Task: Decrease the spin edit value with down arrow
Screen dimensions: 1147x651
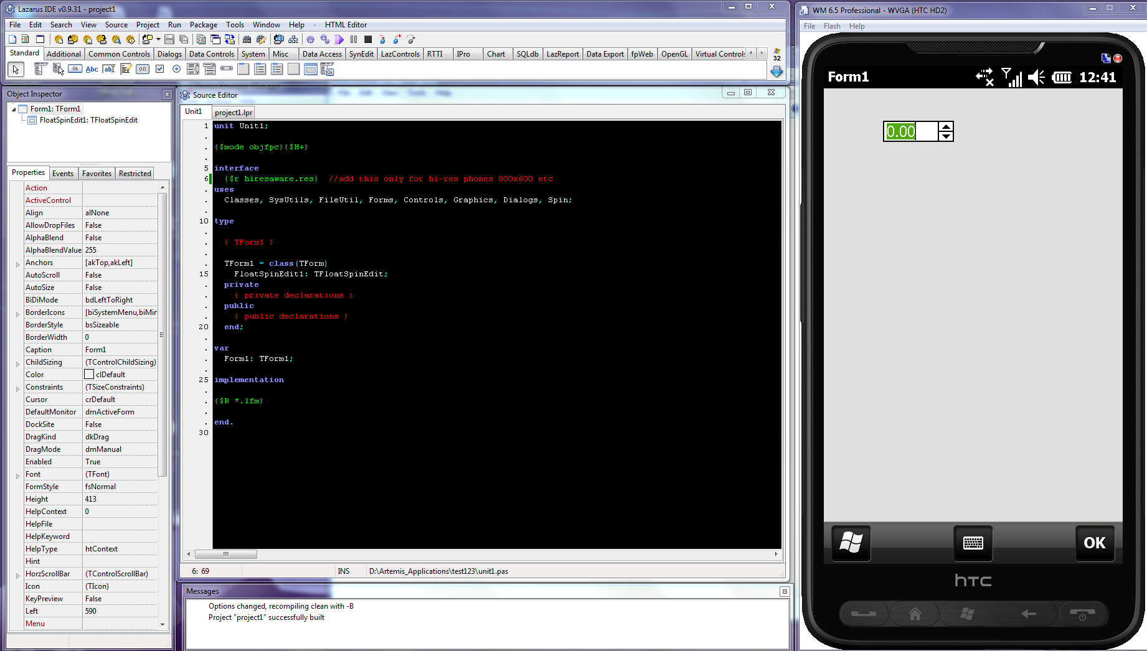Action: pyautogui.click(x=945, y=136)
